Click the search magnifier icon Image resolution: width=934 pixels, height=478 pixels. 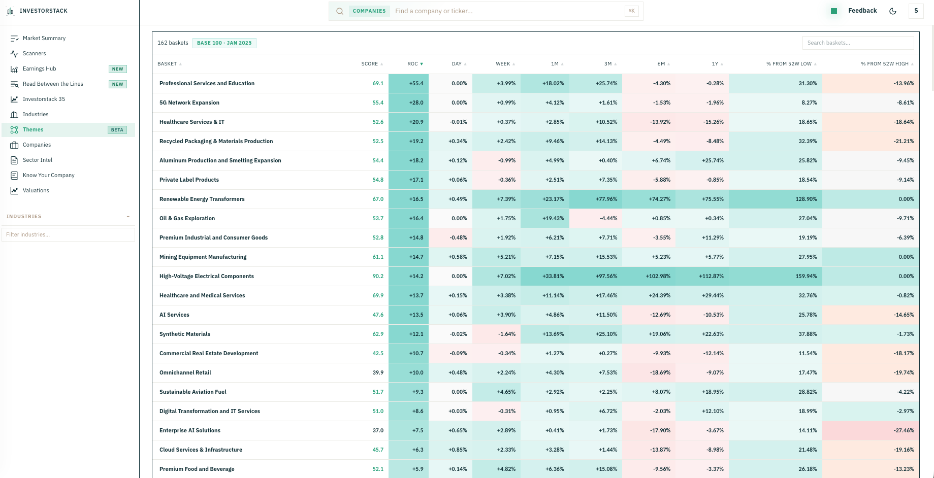[x=340, y=11]
